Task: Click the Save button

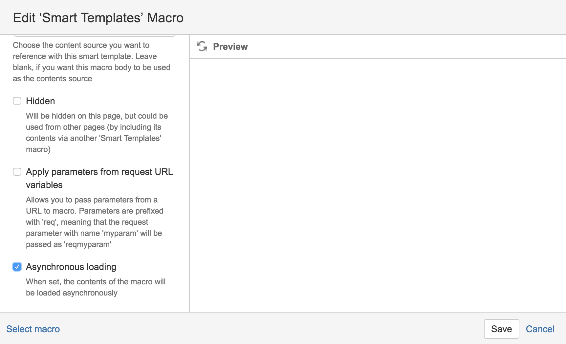Action: tap(501, 329)
